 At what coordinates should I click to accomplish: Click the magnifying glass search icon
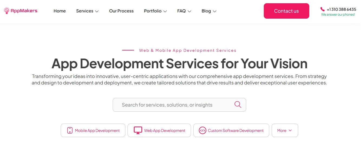point(238,105)
